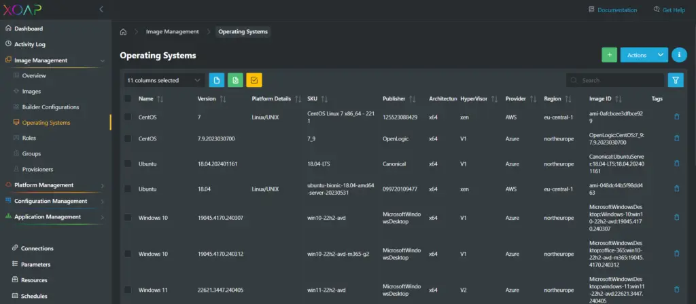Sort by Name column arrows
The image size is (696, 304).
(x=160, y=99)
